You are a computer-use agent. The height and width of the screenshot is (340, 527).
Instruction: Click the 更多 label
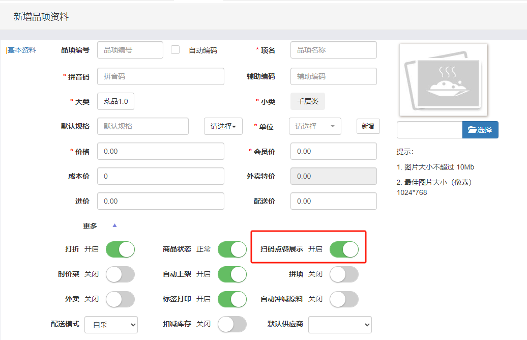pos(90,226)
